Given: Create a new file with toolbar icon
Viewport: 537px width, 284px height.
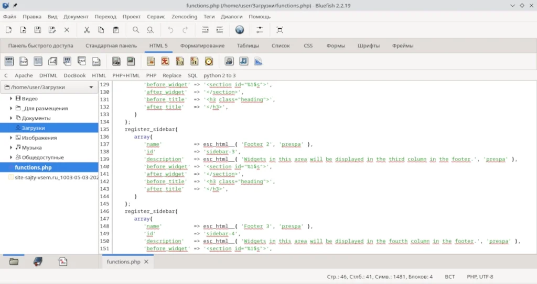Looking at the screenshot, I should point(9,30).
